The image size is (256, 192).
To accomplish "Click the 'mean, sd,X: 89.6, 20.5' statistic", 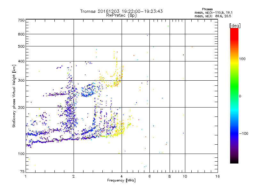I will (213, 16).
